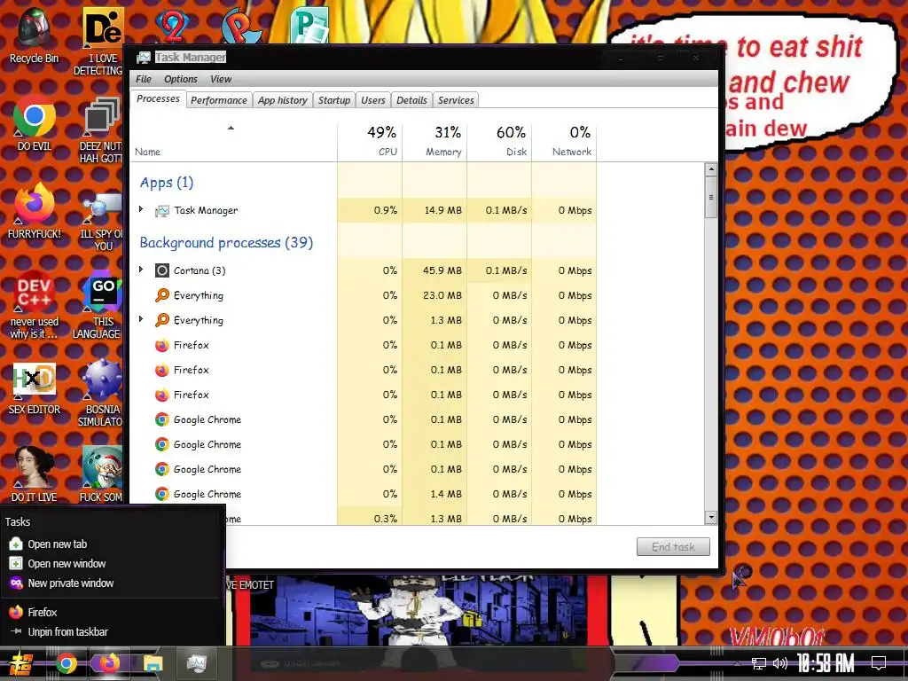Click the scroll up arrow in process list

[711, 169]
